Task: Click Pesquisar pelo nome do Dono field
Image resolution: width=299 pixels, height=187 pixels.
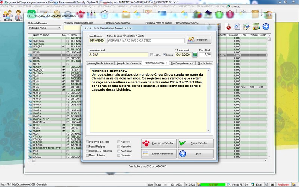Action: pos(73,28)
